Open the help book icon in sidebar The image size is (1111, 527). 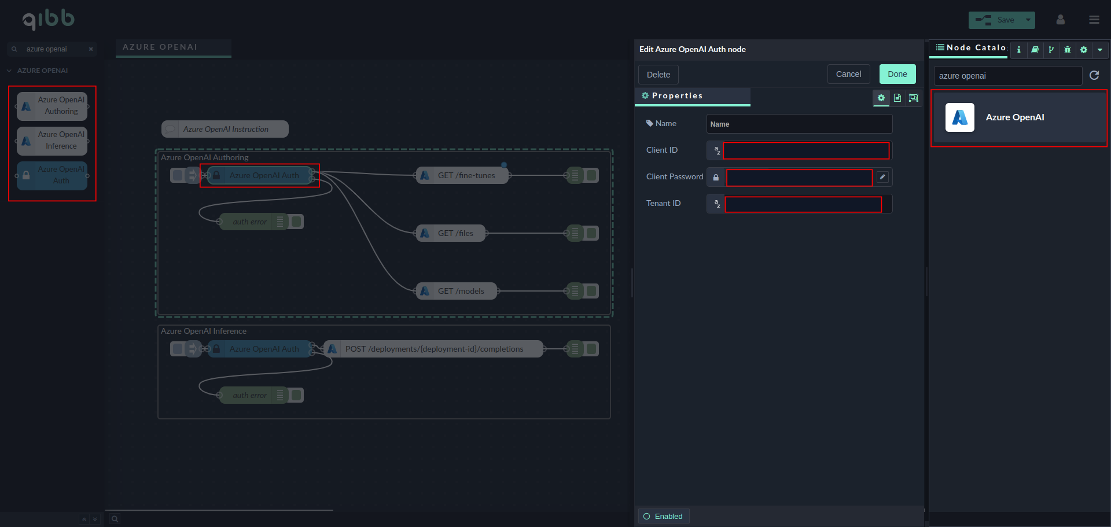pyautogui.click(x=1035, y=50)
